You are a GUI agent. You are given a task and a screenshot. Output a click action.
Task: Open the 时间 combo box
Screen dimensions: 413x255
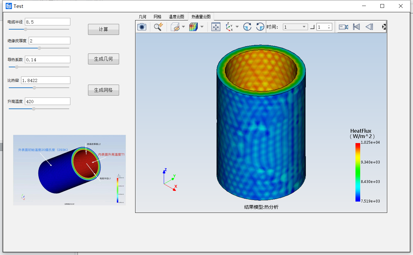point(295,27)
